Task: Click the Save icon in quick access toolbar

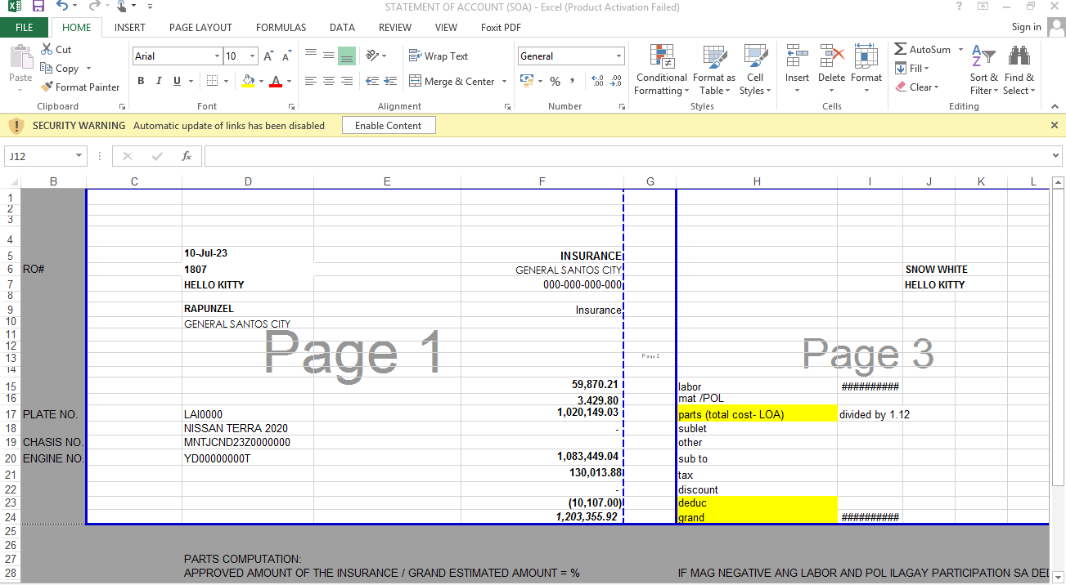Action: [38, 7]
